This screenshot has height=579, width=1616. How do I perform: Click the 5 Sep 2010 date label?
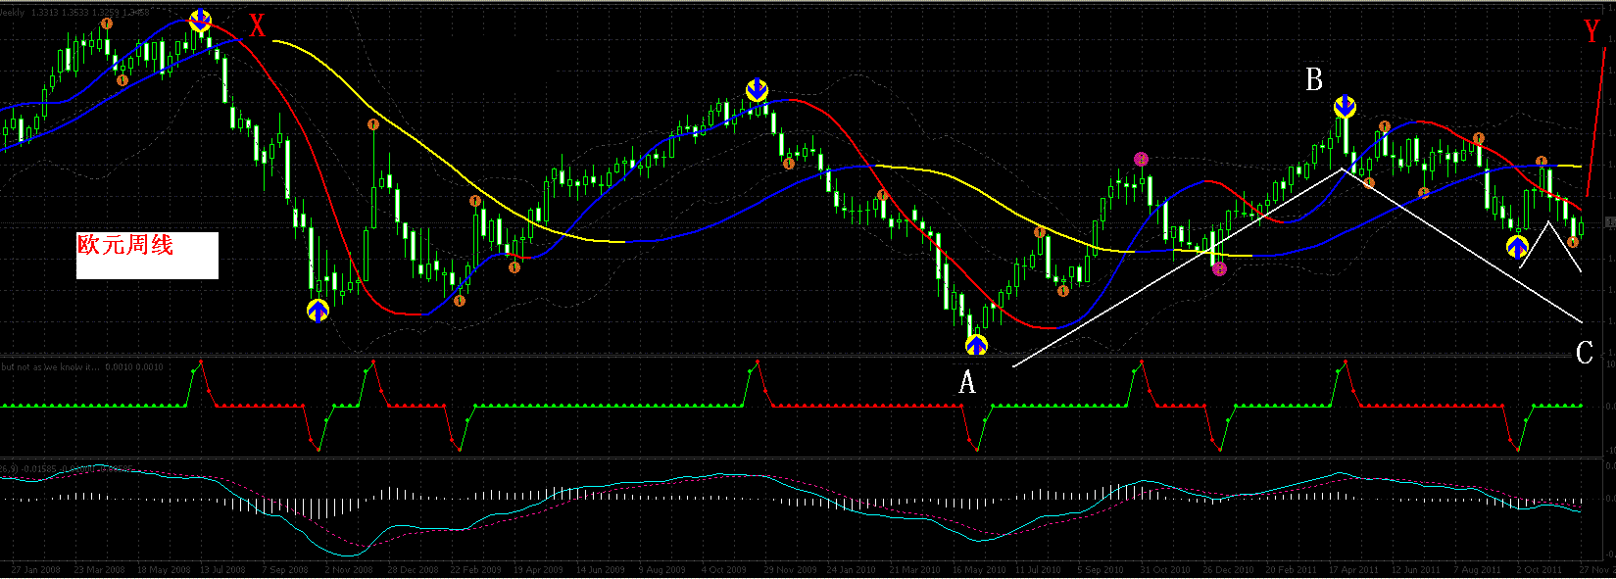point(1101,569)
